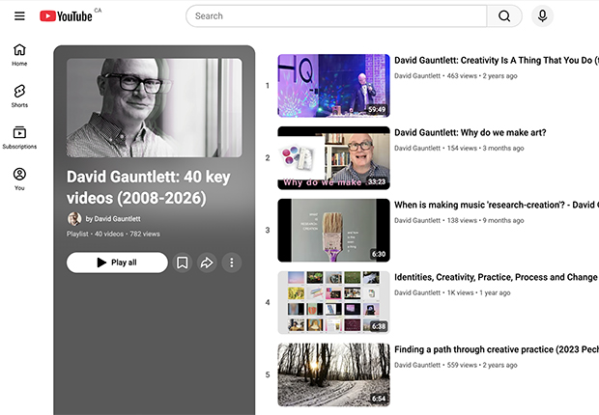This screenshot has height=415, width=599.
Task: Click the playlist creator avatar
Action: [x=74, y=219]
